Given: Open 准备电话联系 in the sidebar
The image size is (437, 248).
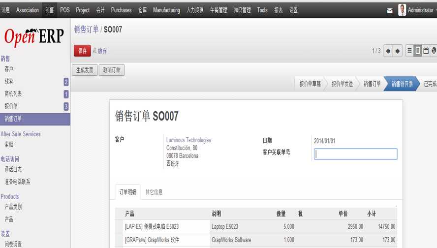Looking at the screenshot, I should [x=17, y=182].
